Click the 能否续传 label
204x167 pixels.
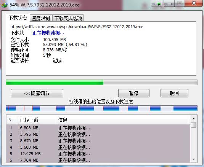click(19, 60)
